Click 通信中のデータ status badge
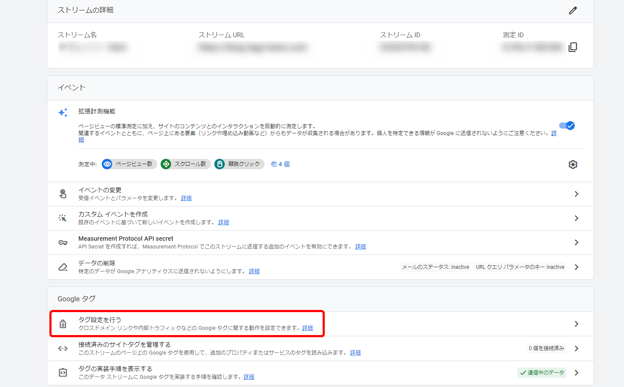Viewport: 624px width, 387px height. (542, 373)
